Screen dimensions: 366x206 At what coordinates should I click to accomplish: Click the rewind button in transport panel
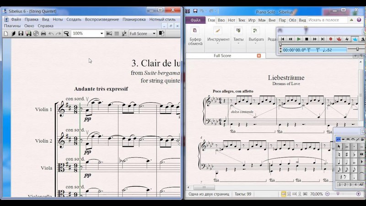coord(291,39)
